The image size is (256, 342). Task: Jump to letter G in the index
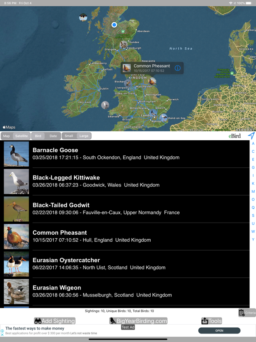click(x=253, y=167)
